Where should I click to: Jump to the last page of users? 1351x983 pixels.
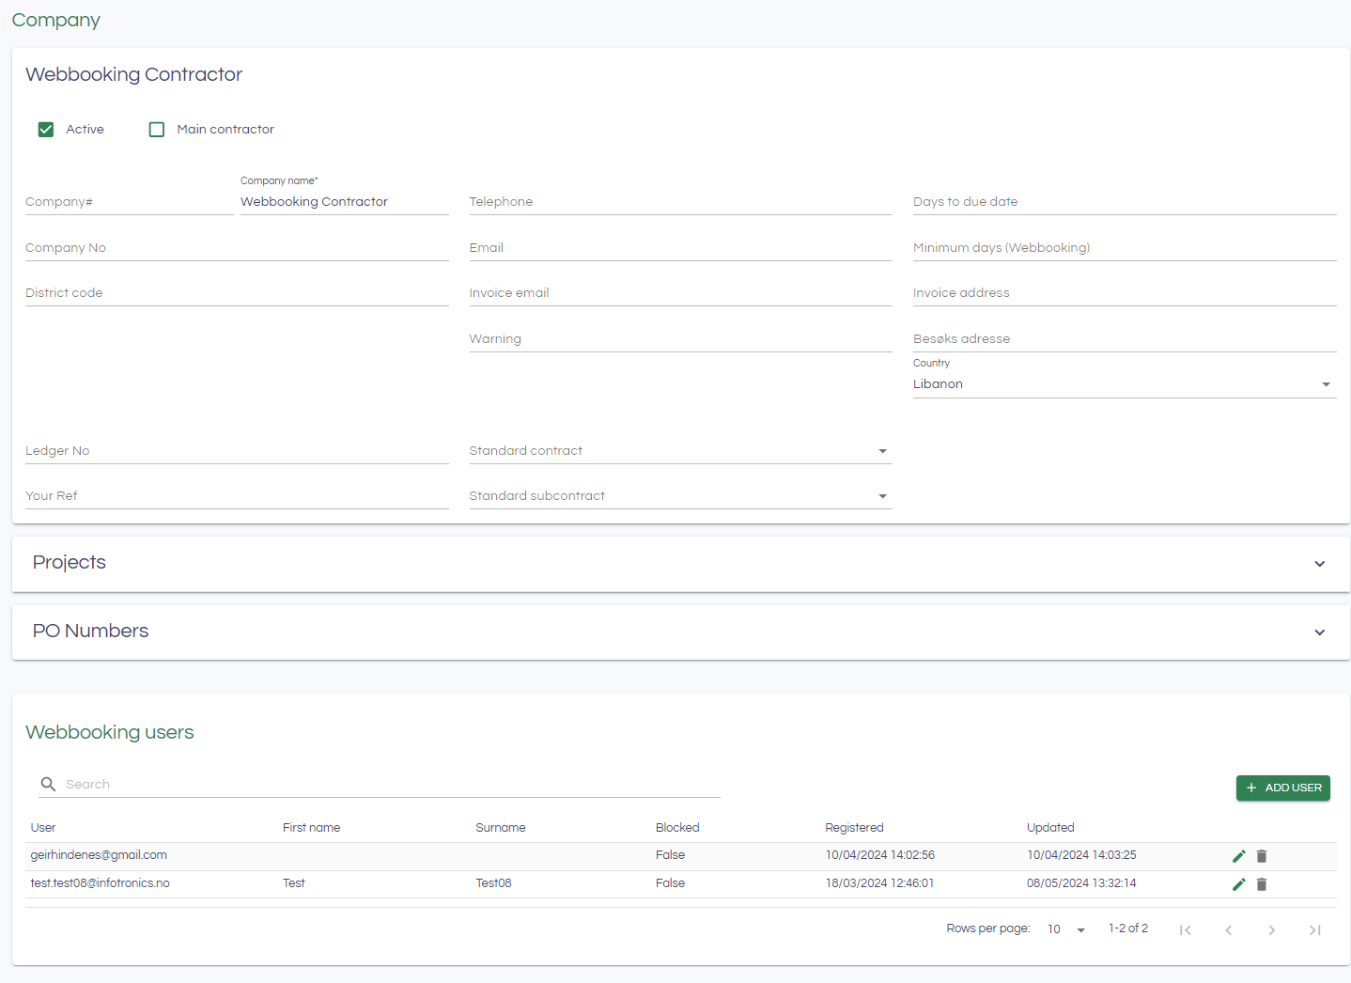[x=1314, y=929]
